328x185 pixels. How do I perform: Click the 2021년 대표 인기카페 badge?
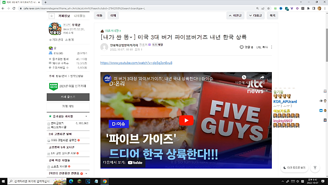coord(67,86)
